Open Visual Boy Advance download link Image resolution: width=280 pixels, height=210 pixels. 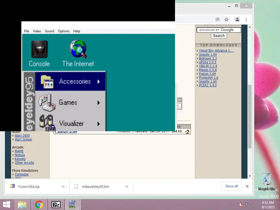click(216, 51)
